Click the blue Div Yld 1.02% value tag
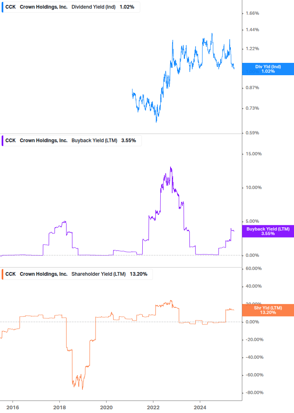Image resolution: width=294 pixels, height=413 pixels. click(x=268, y=69)
